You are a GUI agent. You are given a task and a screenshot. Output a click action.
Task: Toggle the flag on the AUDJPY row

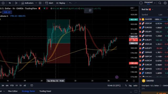click(x=140, y=48)
